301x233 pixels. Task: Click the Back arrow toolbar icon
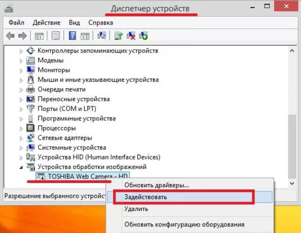pyautogui.click(x=10, y=36)
